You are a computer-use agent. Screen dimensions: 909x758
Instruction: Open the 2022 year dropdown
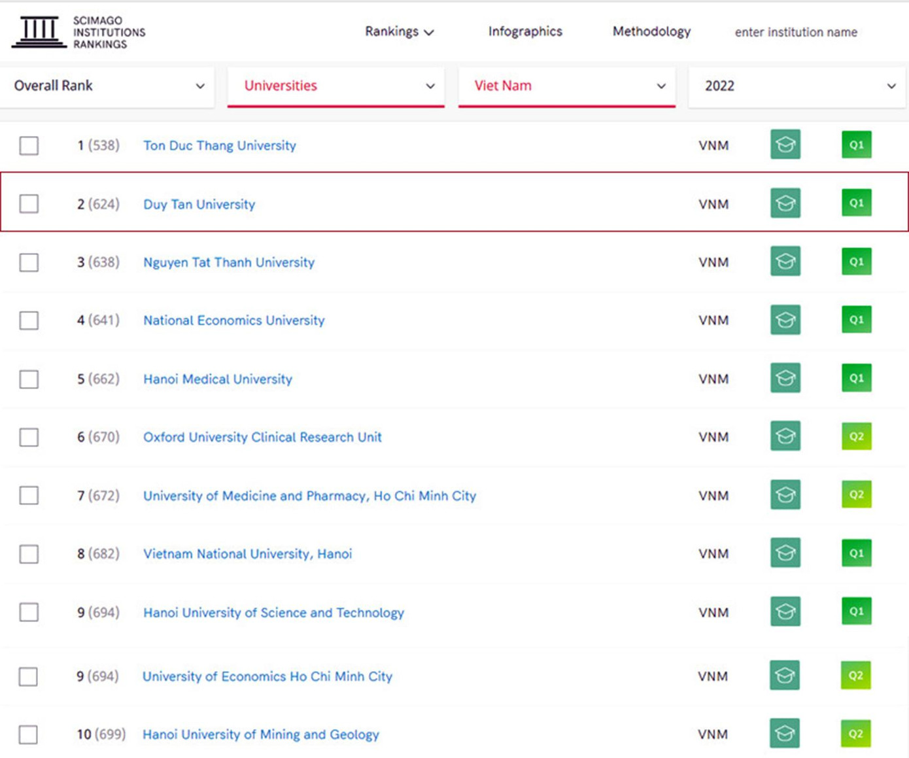pyautogui.click(x=796, y=86)
